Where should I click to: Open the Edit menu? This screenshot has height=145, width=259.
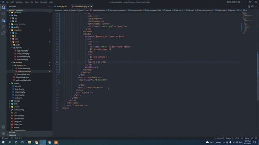coord(12,2)
